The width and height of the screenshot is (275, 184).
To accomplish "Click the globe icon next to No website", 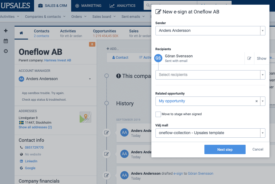I will (x=21, y=154).
